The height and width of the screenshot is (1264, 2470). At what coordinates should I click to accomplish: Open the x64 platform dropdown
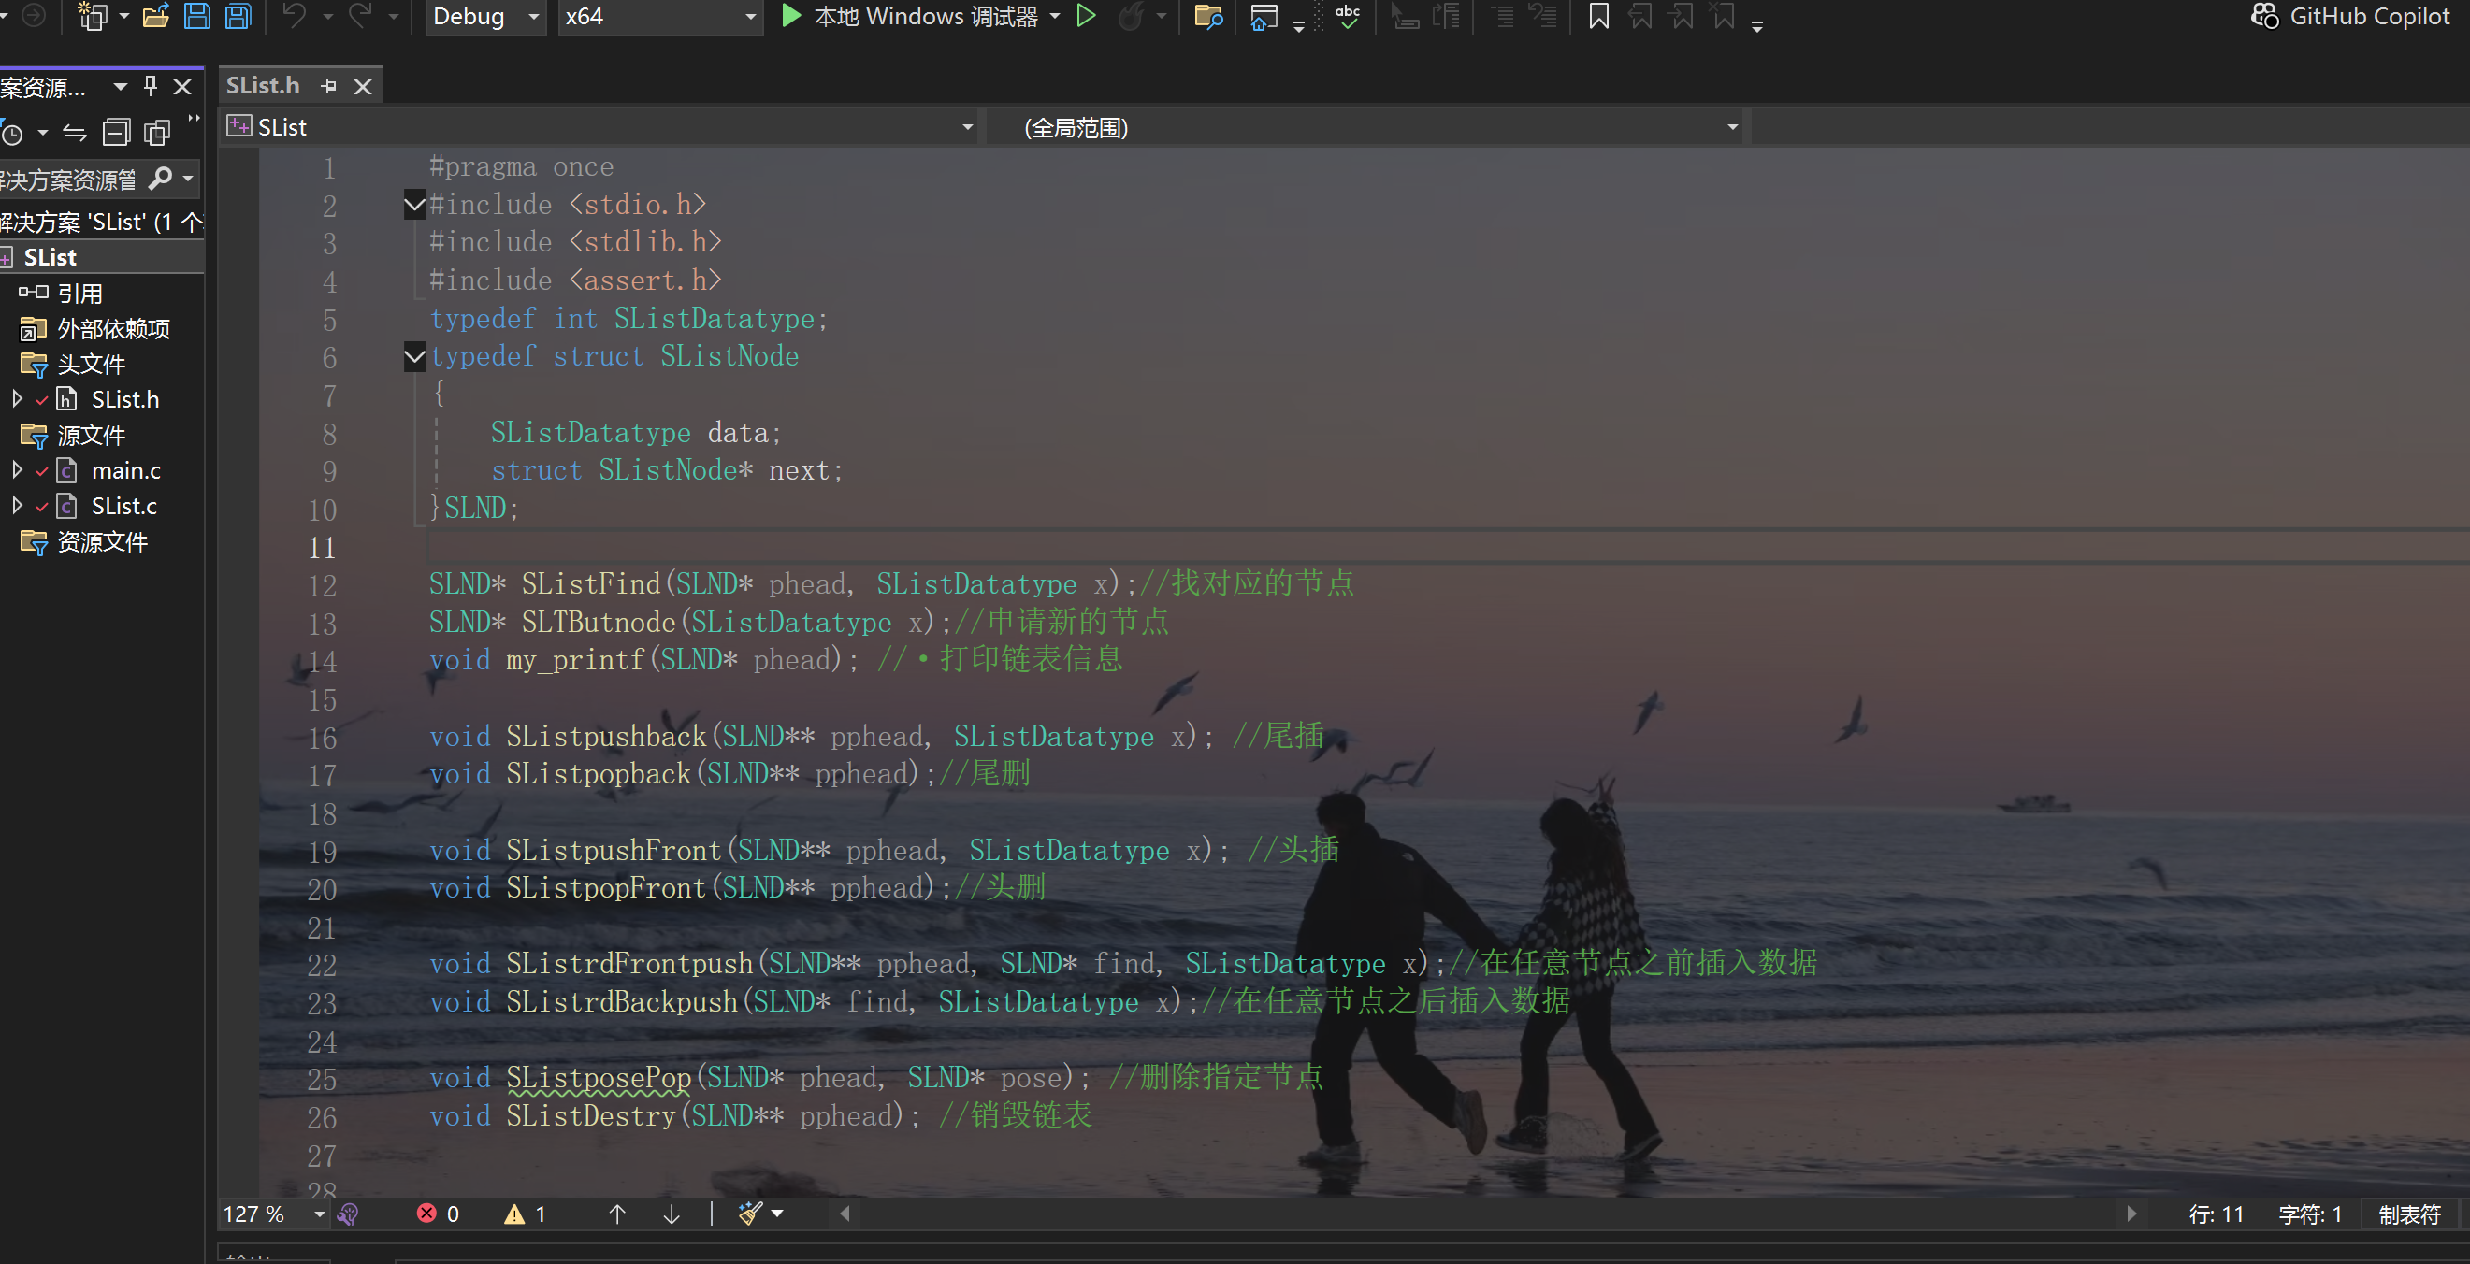click(750, 16)
